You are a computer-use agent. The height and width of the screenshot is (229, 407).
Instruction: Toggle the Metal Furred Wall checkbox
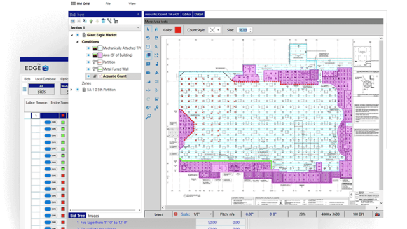coord(88,69)
